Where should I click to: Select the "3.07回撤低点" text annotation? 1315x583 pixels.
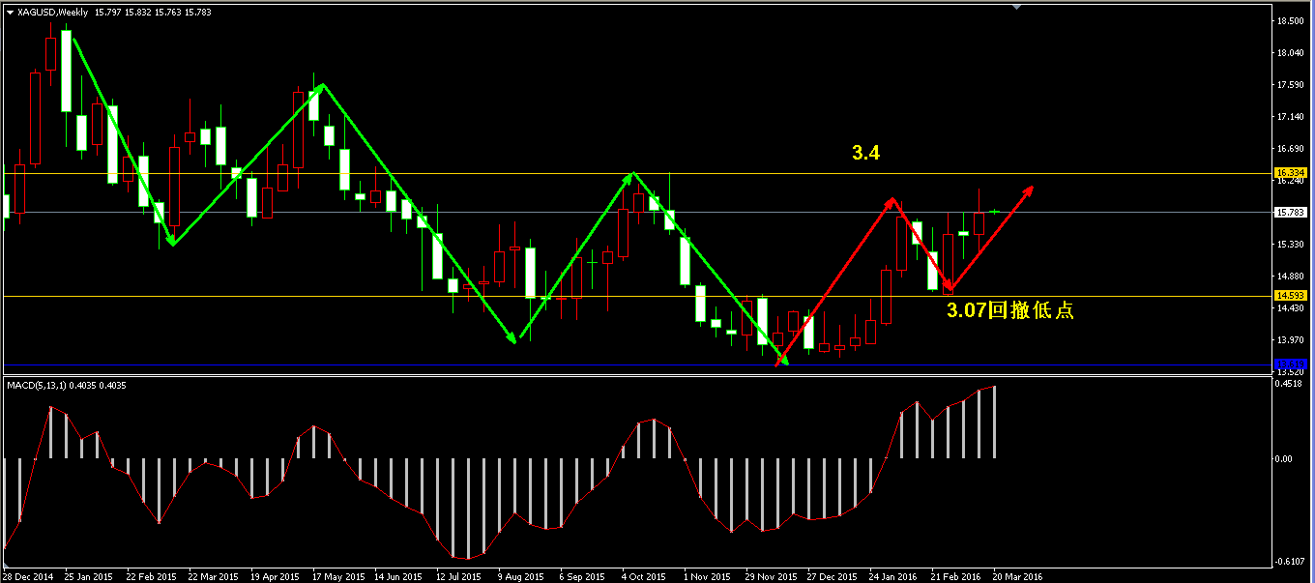pos(1009,310)
